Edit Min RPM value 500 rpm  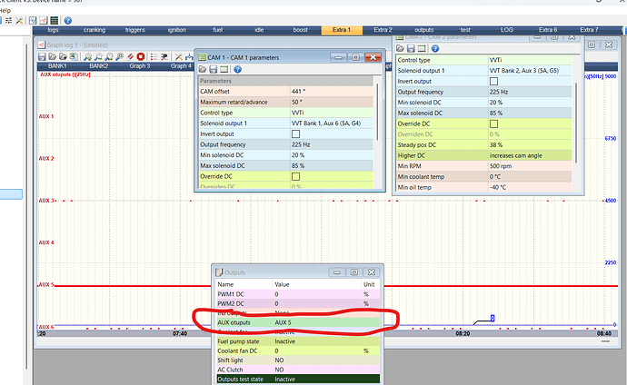tap(531, 166)
